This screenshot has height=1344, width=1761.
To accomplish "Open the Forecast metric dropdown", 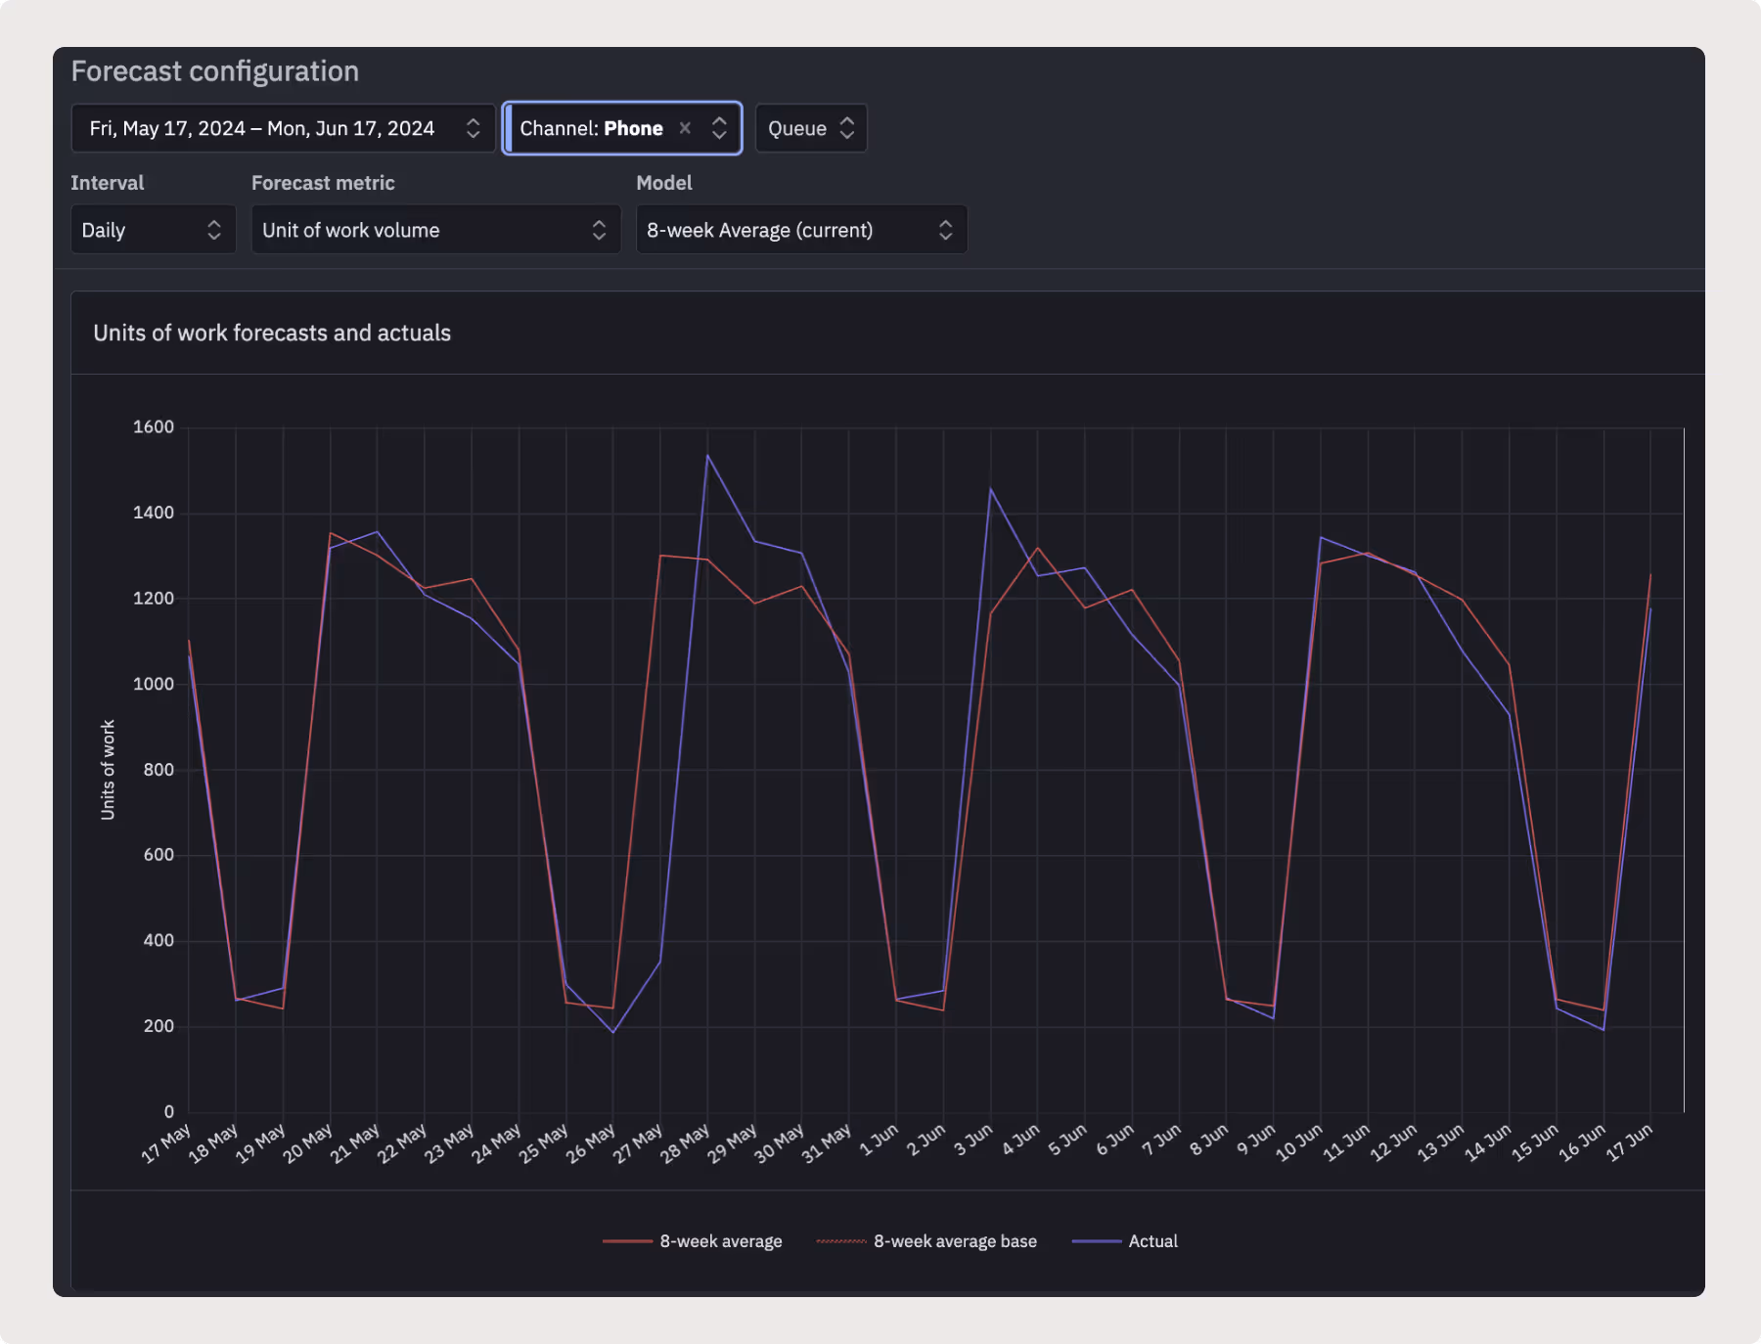I will 436,230.
